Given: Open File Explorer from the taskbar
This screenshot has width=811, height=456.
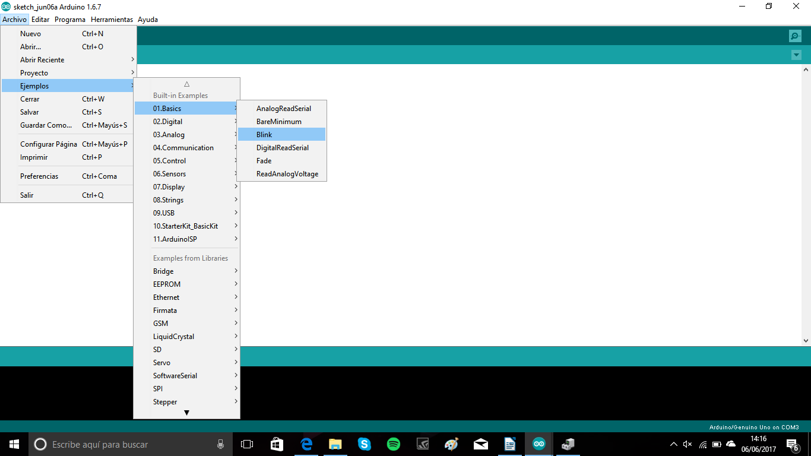Looking at the screenshot, I should tap(335, 444).
